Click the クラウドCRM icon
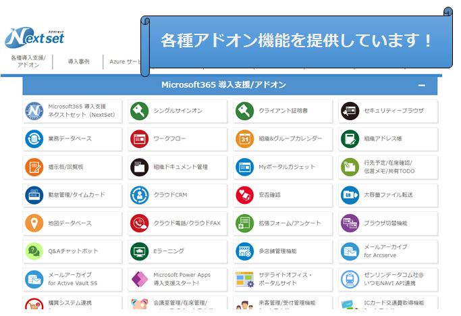The width and height of the screenshot is (461, 316). (139, 195)
